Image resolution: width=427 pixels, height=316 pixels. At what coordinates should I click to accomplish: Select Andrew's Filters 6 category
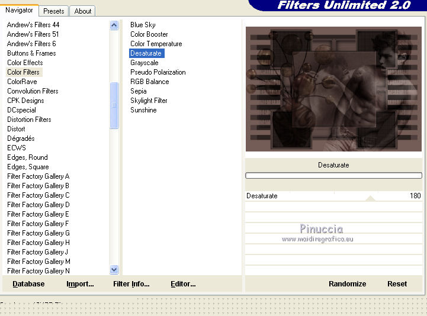[x=31, y=44]
